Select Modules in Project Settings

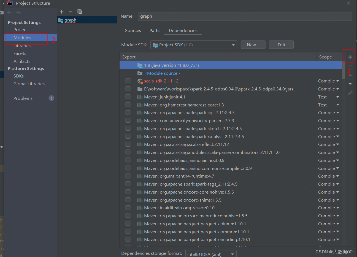(22, 38)
